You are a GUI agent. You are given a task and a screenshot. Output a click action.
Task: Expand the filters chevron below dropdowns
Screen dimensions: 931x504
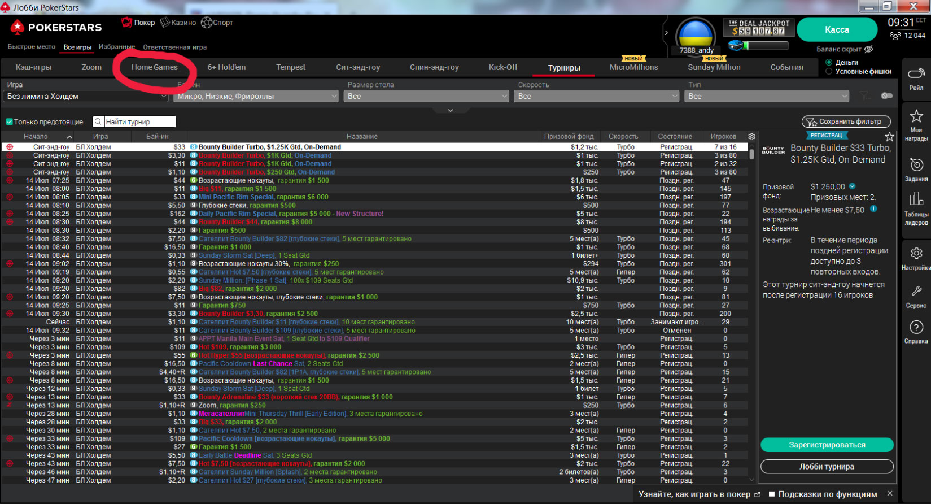(x=450, y=111)
